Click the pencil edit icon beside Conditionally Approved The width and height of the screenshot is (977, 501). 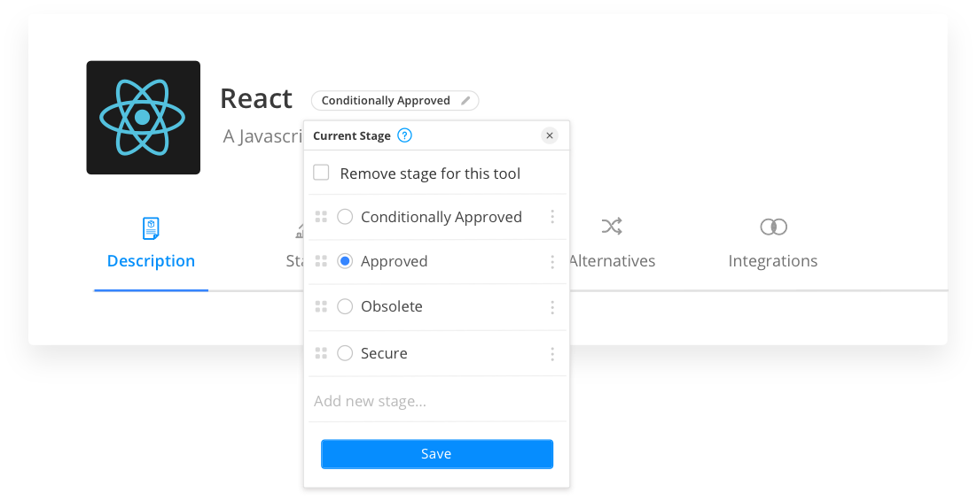coord(466,101)
